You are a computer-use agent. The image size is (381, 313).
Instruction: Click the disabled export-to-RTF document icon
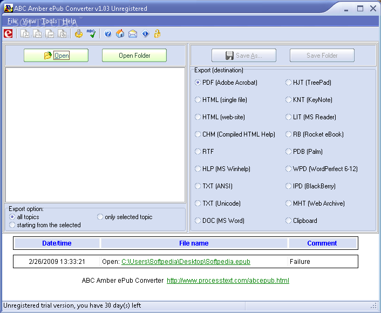(50, 33)
